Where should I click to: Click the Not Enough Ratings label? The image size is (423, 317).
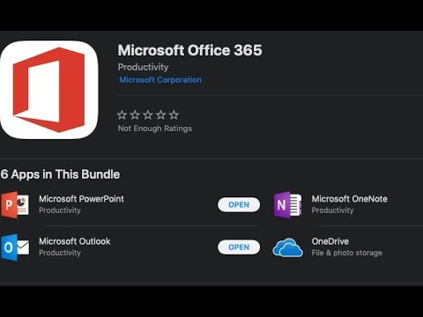pos(155,129)
